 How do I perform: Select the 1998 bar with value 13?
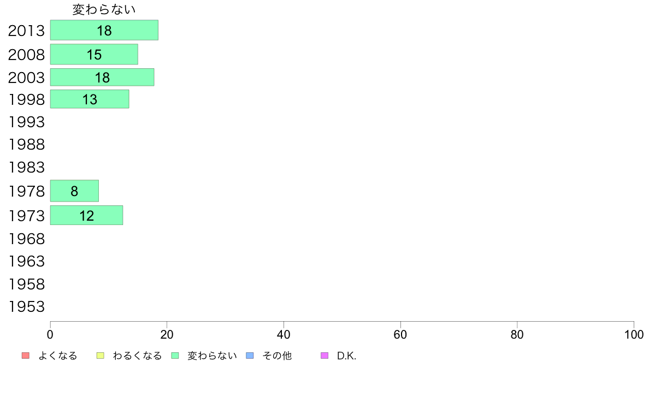click(90, 99)
